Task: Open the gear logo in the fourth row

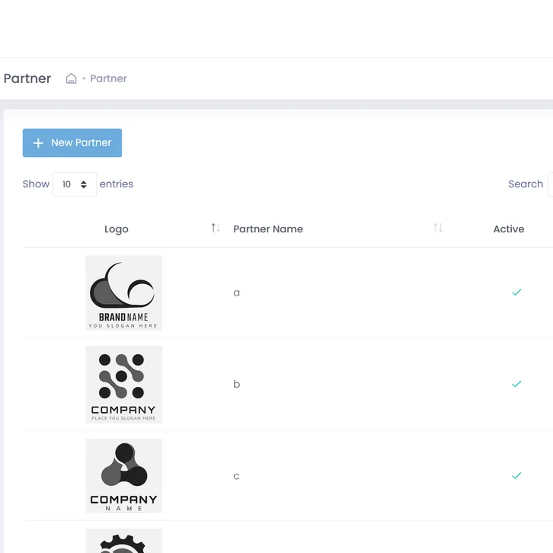Action: pos(123,541)
